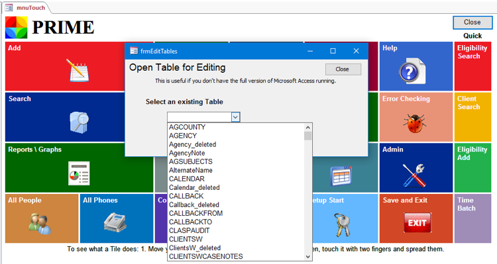Maximize the frmEditTables window
This screenshot has width=497, height=264.
333,51
